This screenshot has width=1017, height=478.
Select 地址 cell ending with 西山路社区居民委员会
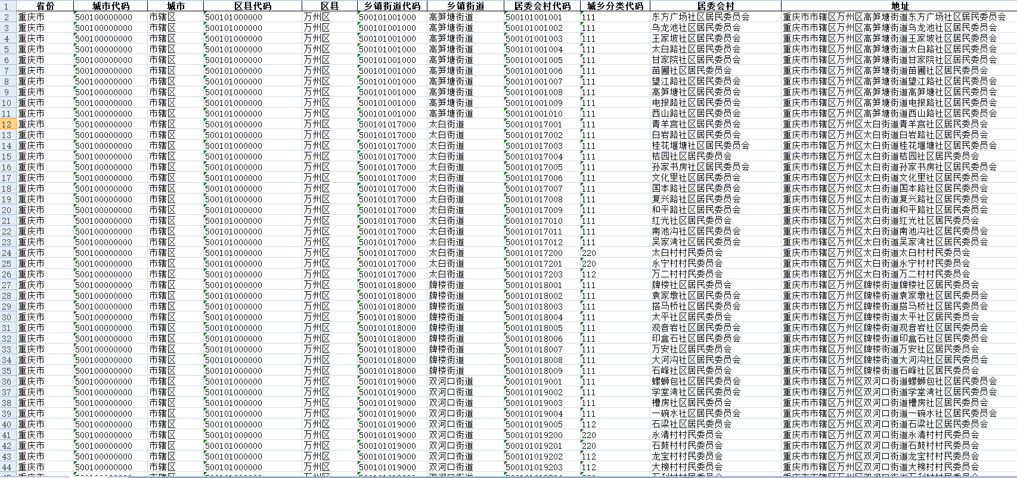pyautogui.click(x=889, y=114)
